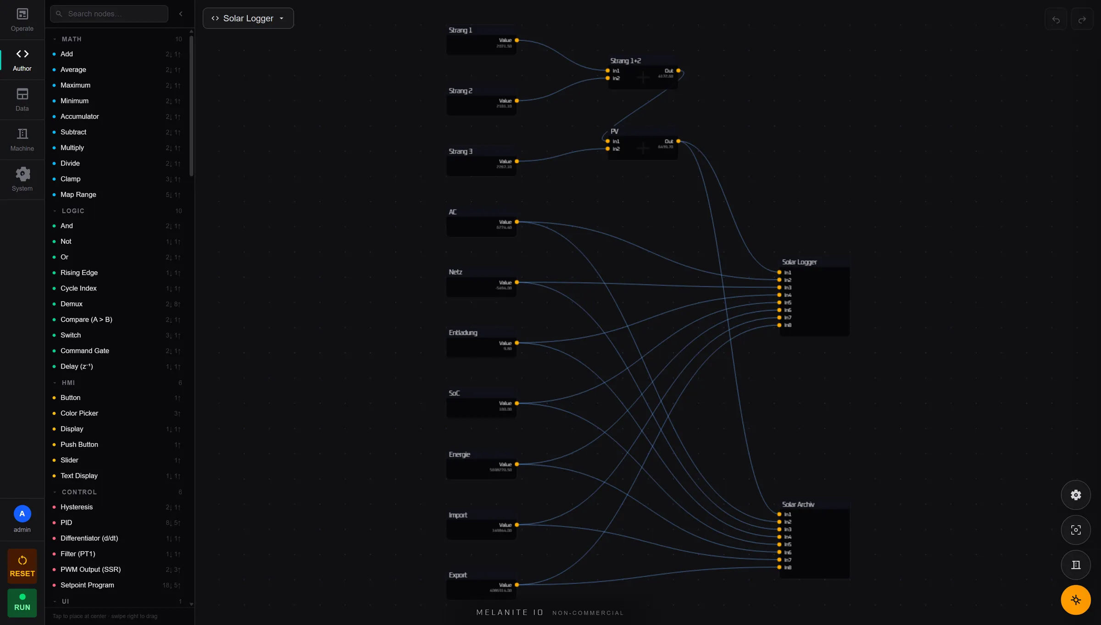Focus the Search nodes input field

(x=109, y=14)
